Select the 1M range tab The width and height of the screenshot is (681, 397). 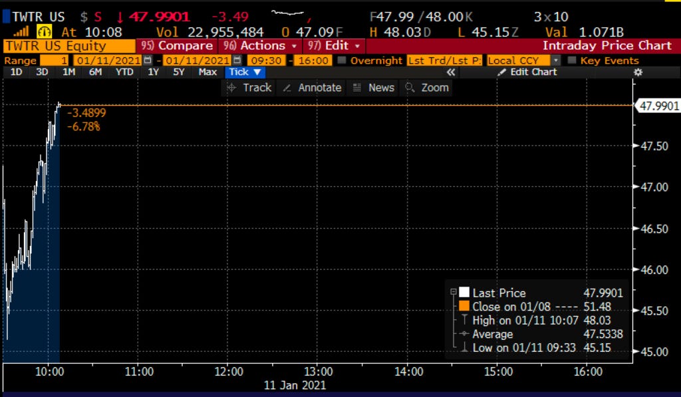[68, 72]
